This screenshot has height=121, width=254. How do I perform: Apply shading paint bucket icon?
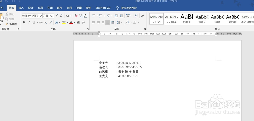(128, 22)
